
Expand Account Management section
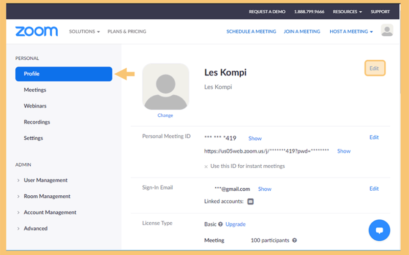point(47,212)
